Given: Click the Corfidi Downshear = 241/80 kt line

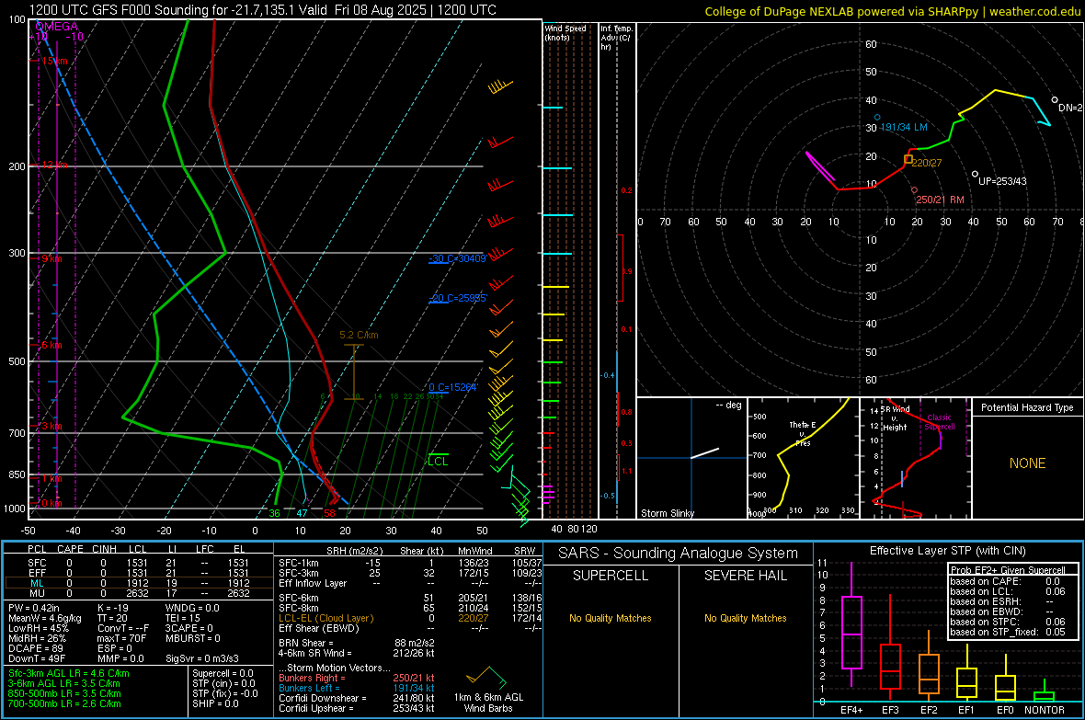Looking at the screenshot, I should point(357,698).
